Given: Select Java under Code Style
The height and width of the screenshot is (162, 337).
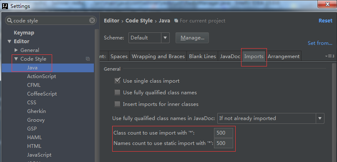Looking at the screenshot, I should tap(48, 68).
